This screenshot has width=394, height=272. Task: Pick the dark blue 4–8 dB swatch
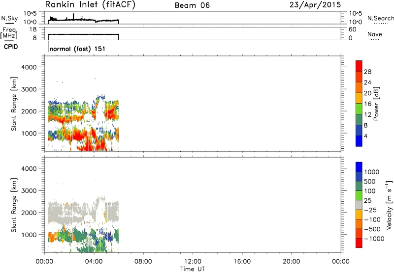pos(359,130)
